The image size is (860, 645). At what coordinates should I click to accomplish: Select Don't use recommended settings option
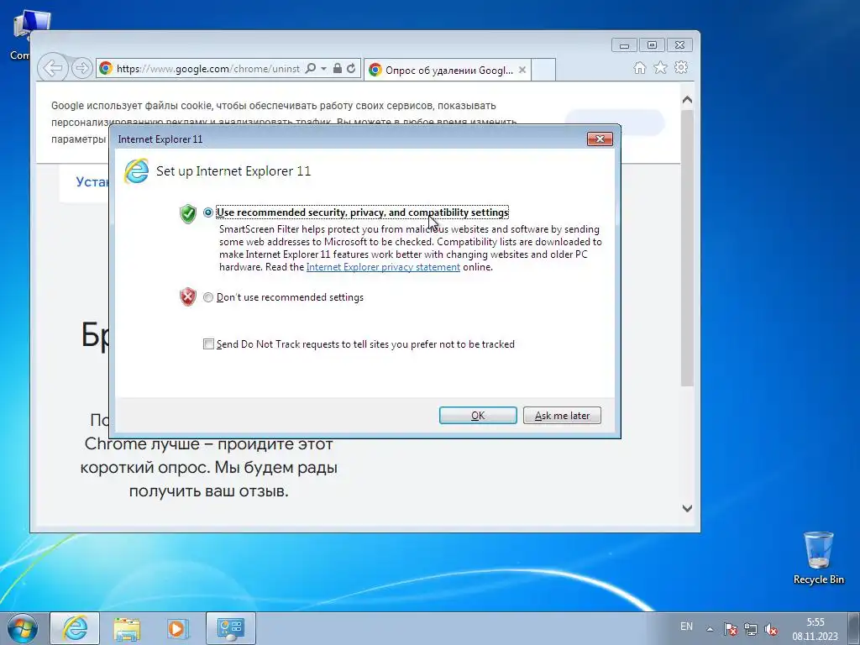click(x=208, y=297)
